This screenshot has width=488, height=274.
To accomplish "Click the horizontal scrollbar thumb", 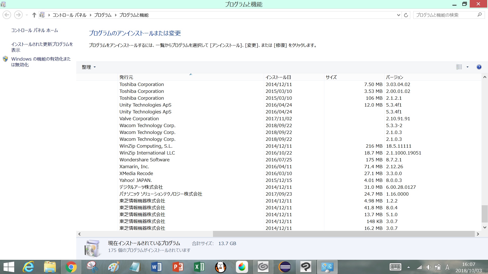I will coord(344,234).
